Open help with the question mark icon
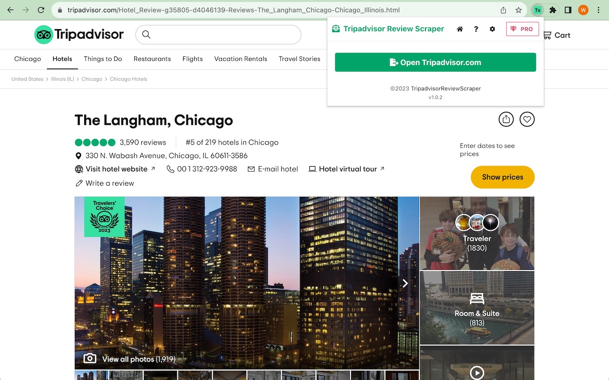Screen dimensions: 609x380 point(476,28)
